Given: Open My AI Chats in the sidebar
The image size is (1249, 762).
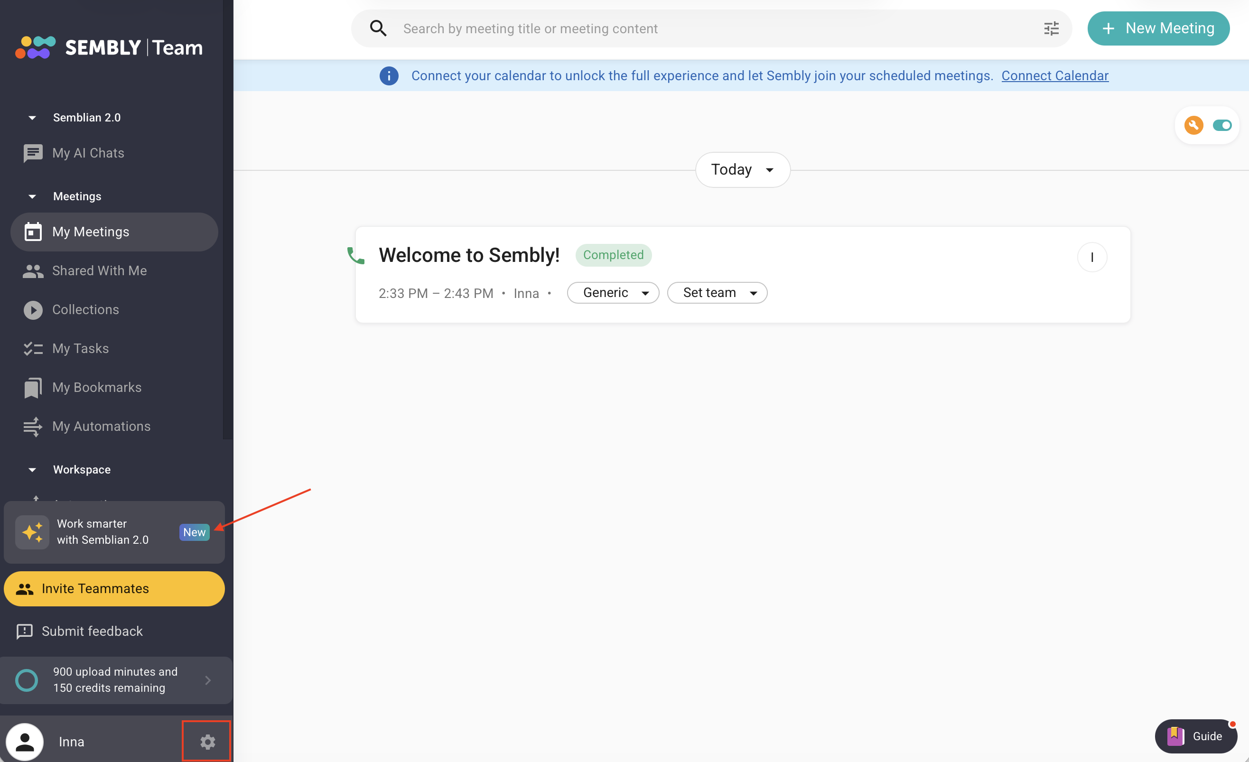Looking at the screenshot, I should [x=88, y=153].
